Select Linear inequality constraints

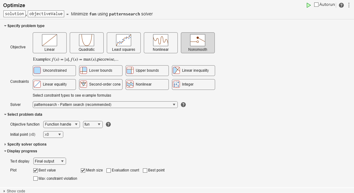[193, 70]
